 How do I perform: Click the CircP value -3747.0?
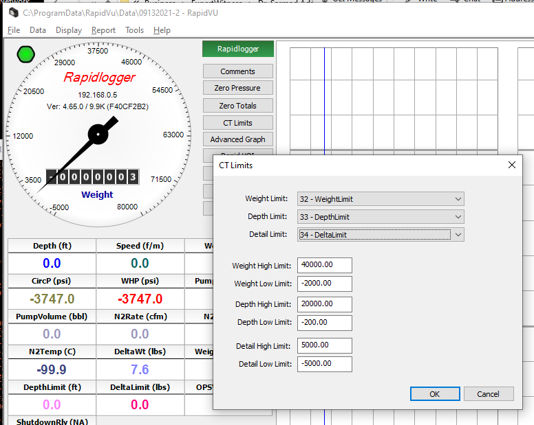pyautogui.click(x=52, y=299)
